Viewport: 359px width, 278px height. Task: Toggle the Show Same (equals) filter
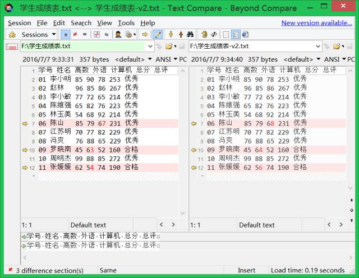(85, 35)
